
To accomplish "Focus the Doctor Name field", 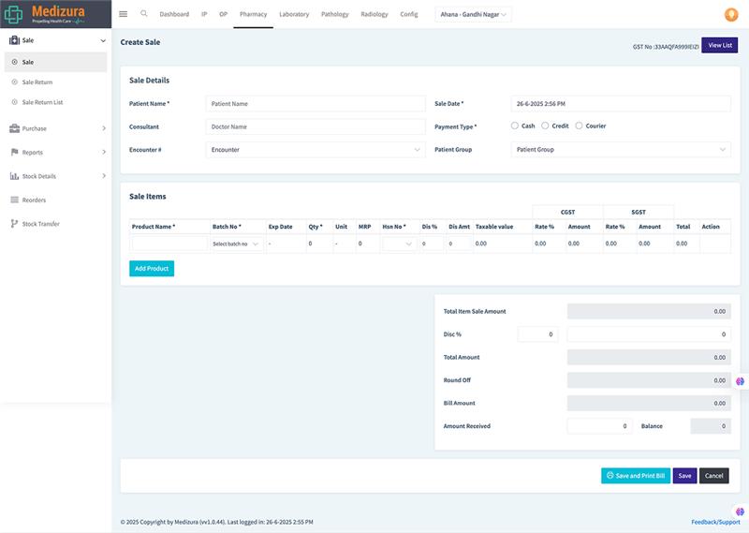I will pyautogui.click(x=316, y=126).
